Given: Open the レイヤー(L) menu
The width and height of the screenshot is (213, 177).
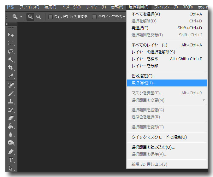Looking at the screenshot, I should coord(96,7).
